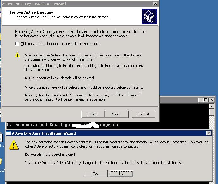
Task: Click the command prompt scrollbar up arrow
Action: coord(211,106)
